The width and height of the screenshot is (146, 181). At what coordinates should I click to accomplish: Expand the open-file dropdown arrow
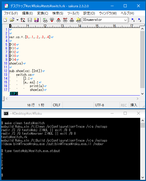tap(17, 20)
